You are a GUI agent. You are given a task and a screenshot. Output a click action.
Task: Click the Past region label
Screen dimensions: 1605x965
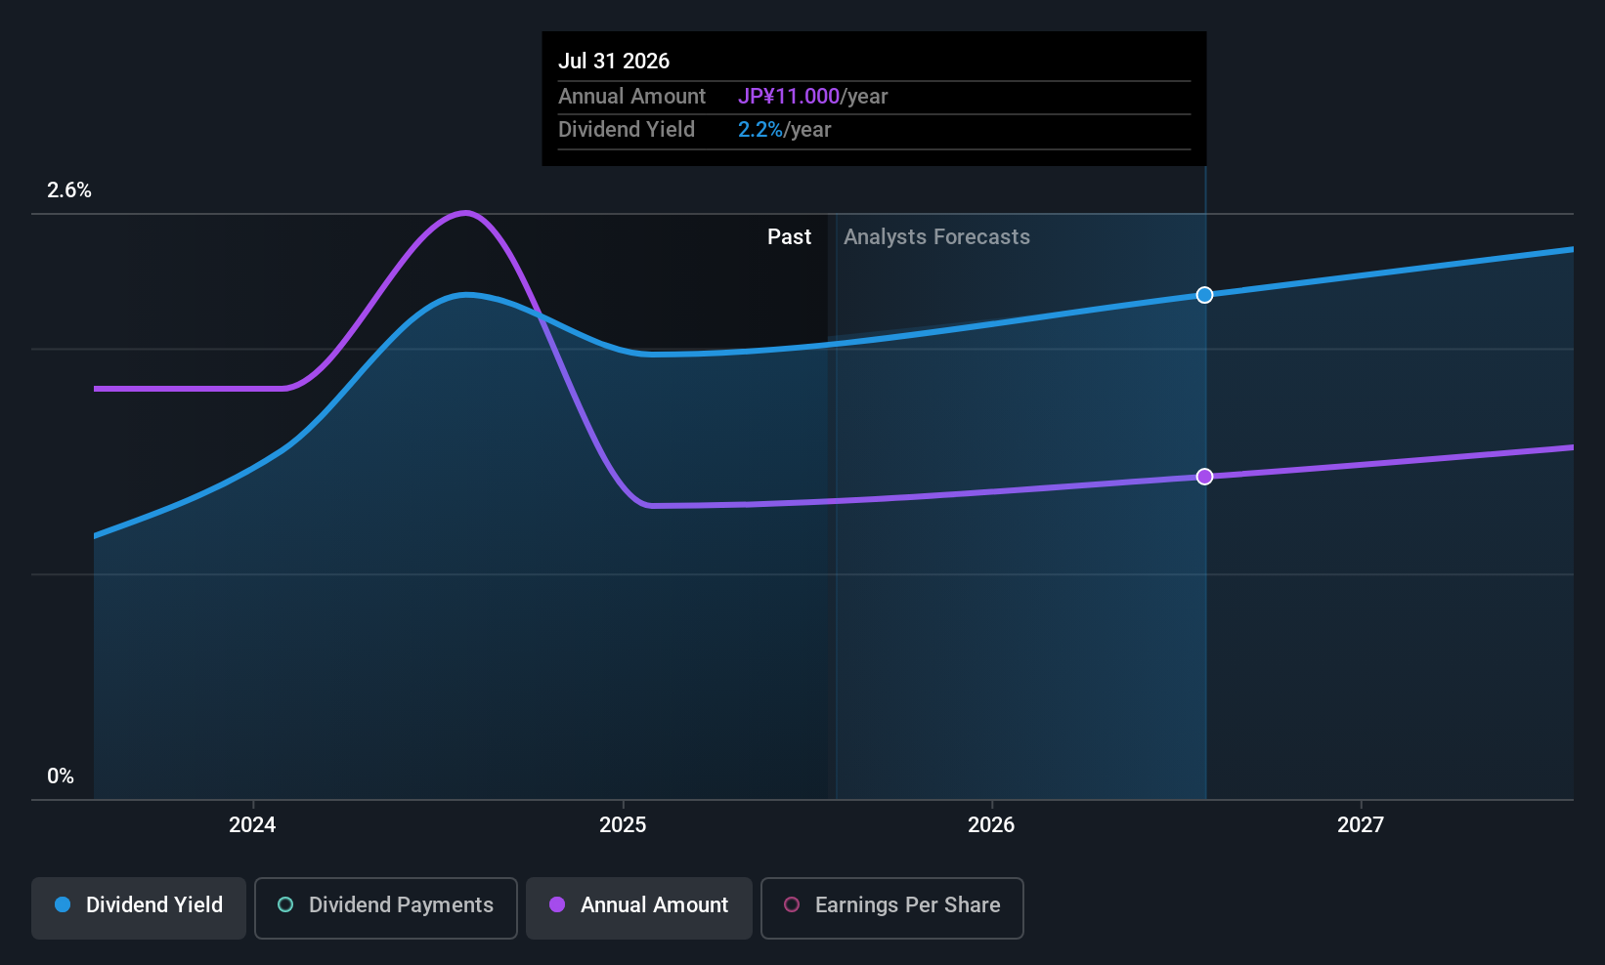point(789,237)
